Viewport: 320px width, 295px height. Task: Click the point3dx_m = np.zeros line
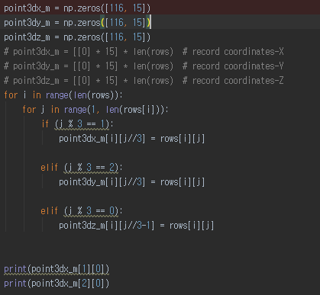[77, 8]
